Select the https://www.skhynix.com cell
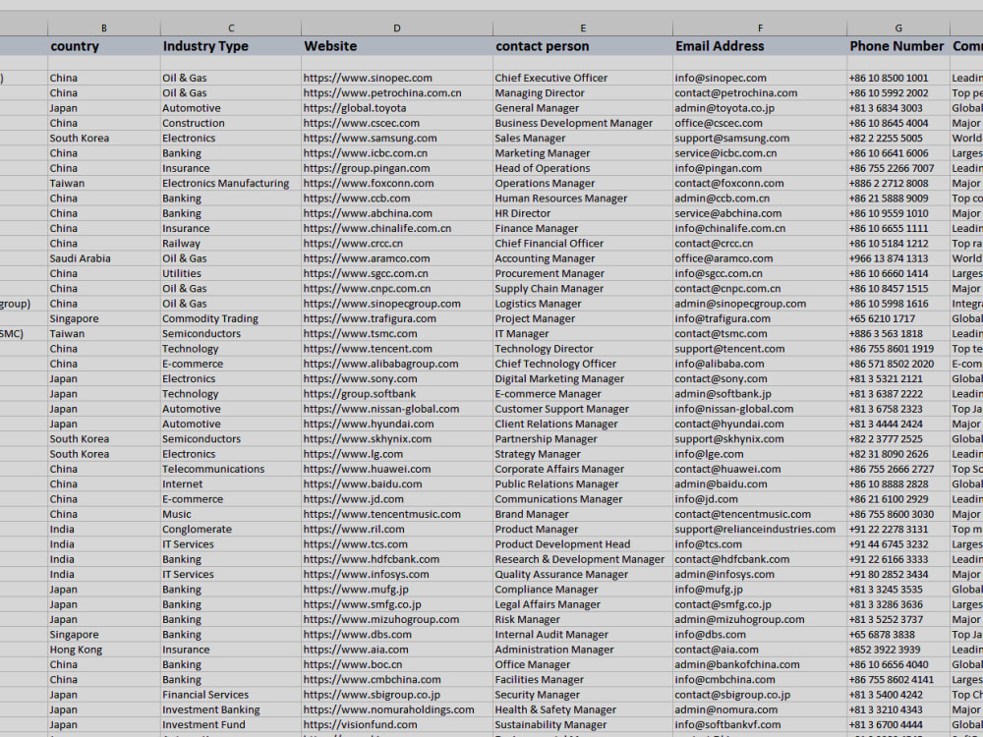Screen dimensions: 983x737 (x=397, y=438)
